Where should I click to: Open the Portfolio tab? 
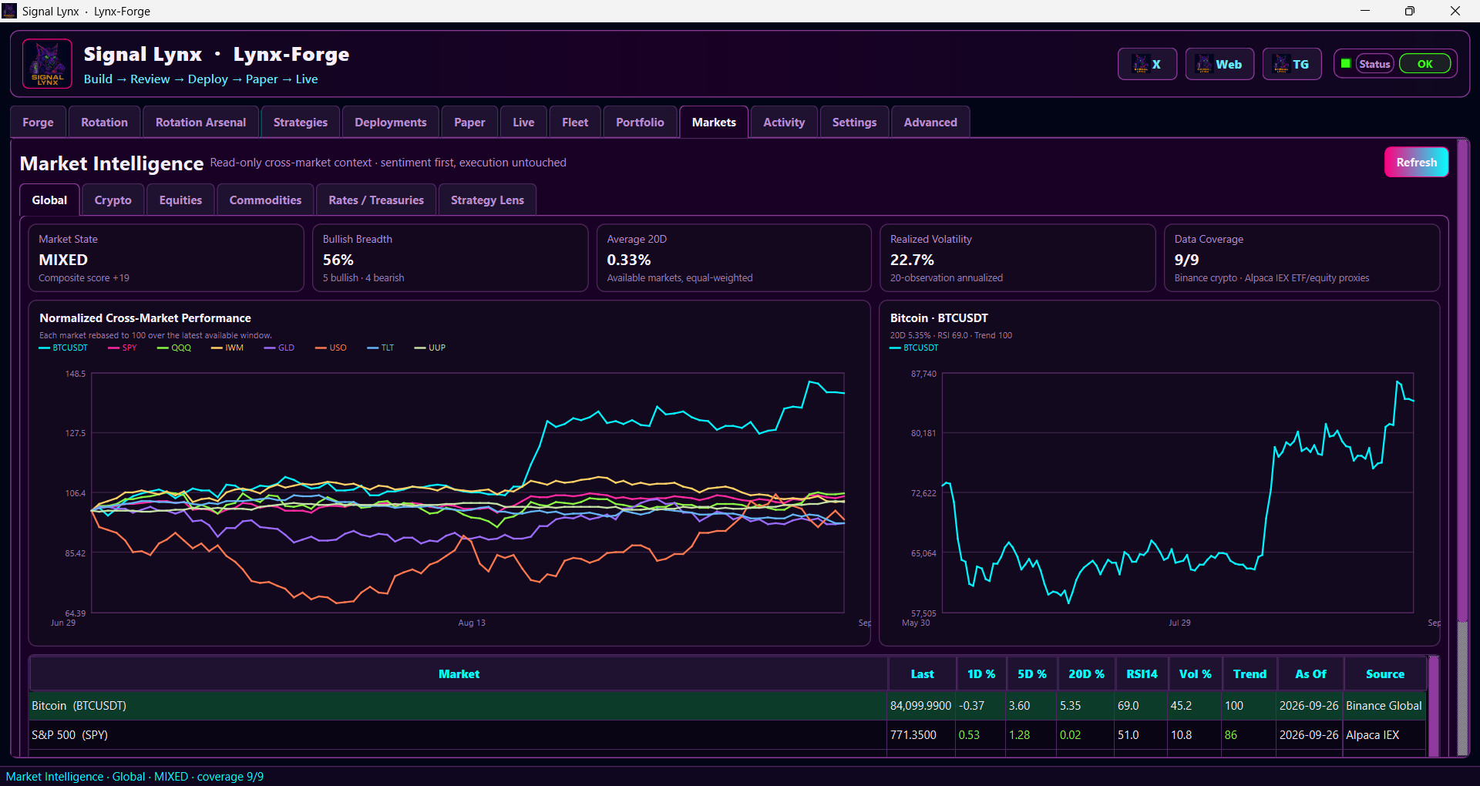(x=640, y=122)
